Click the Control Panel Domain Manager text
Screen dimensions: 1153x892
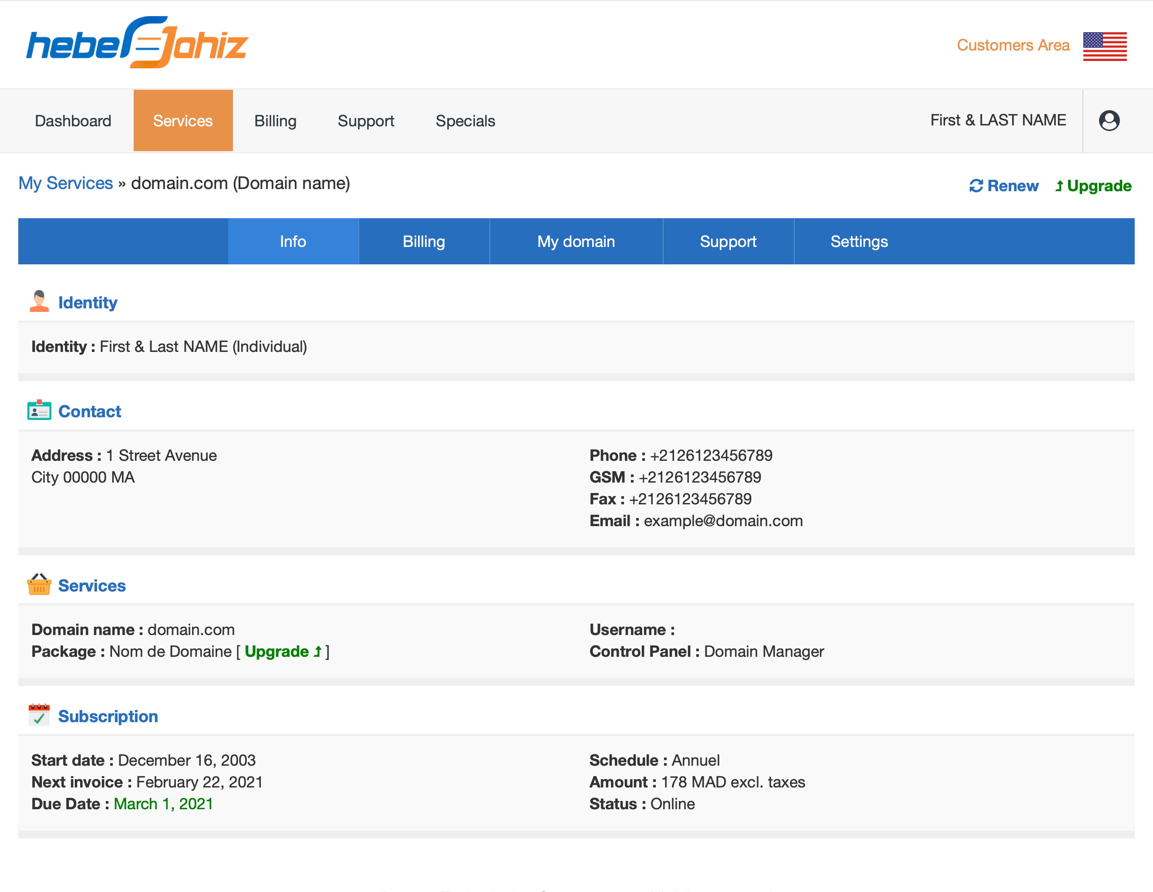click(763, 651)
